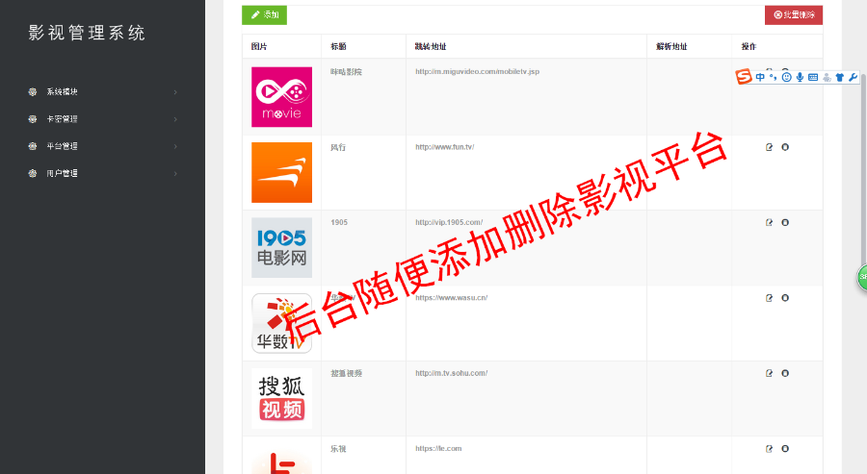Click the edit icon in the 乐视 row
Image resolution: width=867 pixels, height=474 pixels.
tap(769, 449)
